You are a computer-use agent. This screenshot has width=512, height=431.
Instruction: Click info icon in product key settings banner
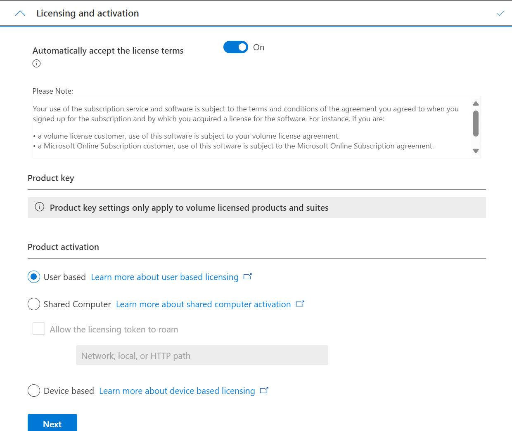point(40,207)
